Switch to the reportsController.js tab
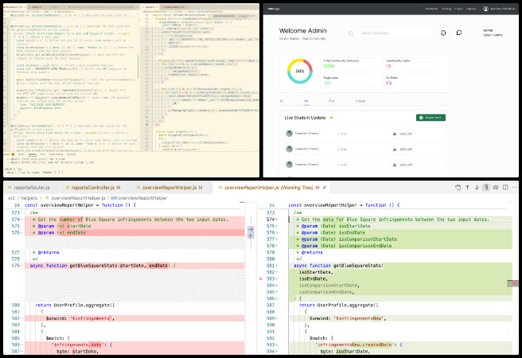Viewport: 522px width, 358px height. [x=93, y=188]
